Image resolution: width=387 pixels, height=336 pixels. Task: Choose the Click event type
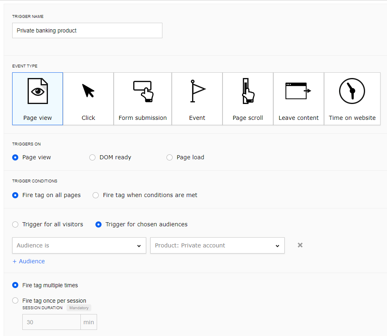point(88,99)
